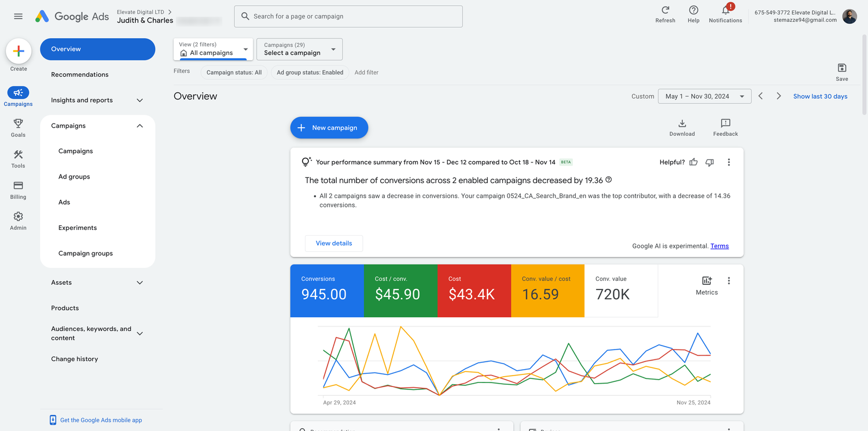Screen dimensions: 868x431
Task: Open the Notifications bell
Action: point(725,14)
